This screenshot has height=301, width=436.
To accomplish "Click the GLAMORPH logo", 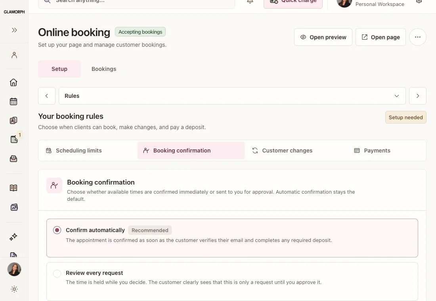I will click(x=14, y=12).
